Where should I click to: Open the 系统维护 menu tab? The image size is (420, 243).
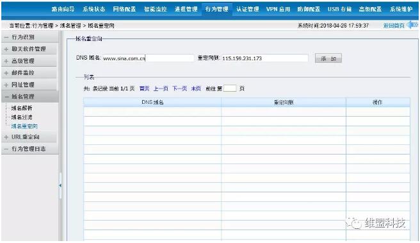pos(401,9)
